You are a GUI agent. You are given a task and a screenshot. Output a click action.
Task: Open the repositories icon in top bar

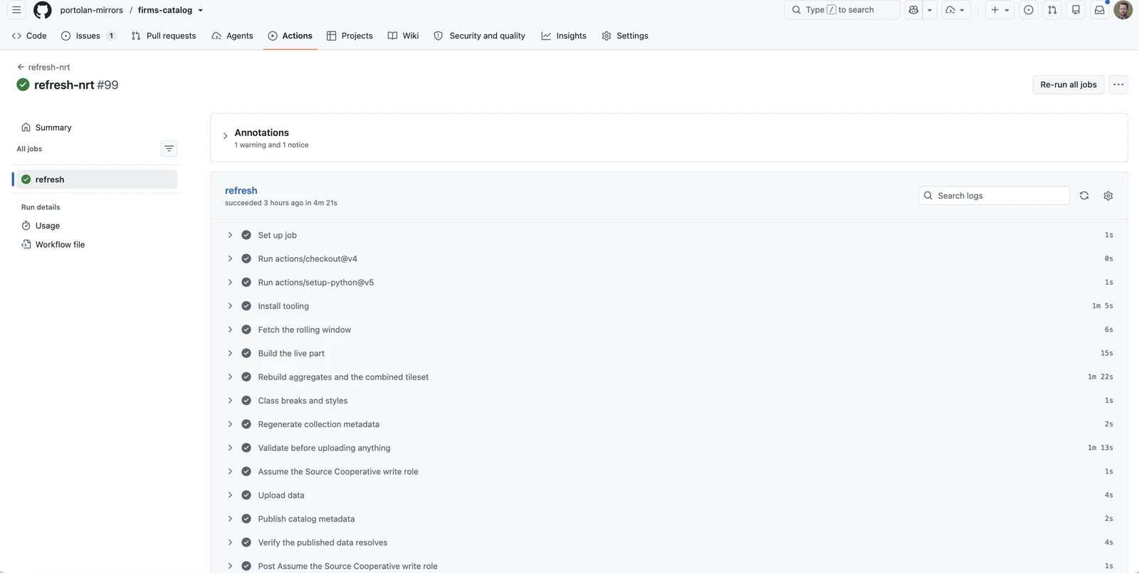(x=1076, y=10)
